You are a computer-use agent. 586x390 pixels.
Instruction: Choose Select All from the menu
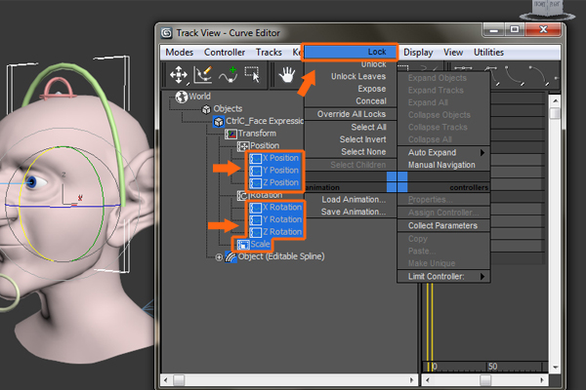coord(351,127)
